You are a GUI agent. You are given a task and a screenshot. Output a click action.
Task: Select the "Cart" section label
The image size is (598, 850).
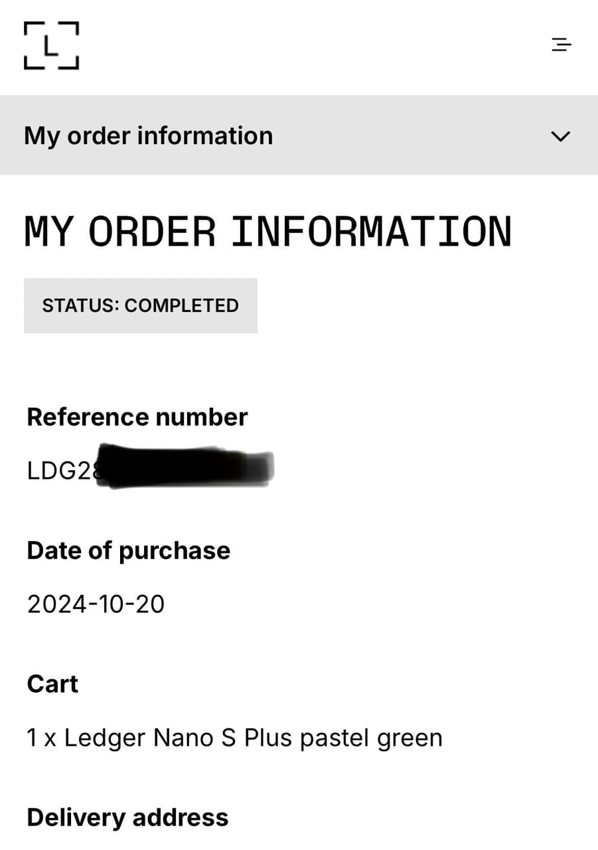52,684
